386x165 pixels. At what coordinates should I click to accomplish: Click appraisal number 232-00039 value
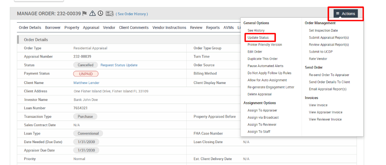[x=82, y=57]
